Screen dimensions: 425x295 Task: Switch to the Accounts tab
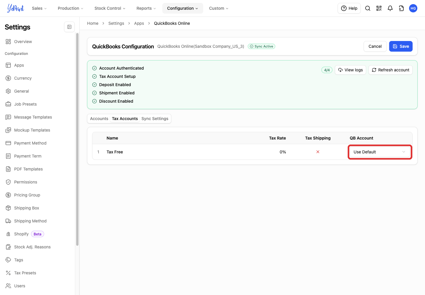click(x=99, y=119)
